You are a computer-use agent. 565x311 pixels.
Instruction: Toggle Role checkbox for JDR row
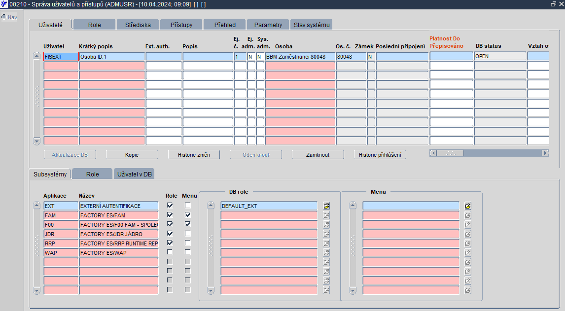[170, 234]
